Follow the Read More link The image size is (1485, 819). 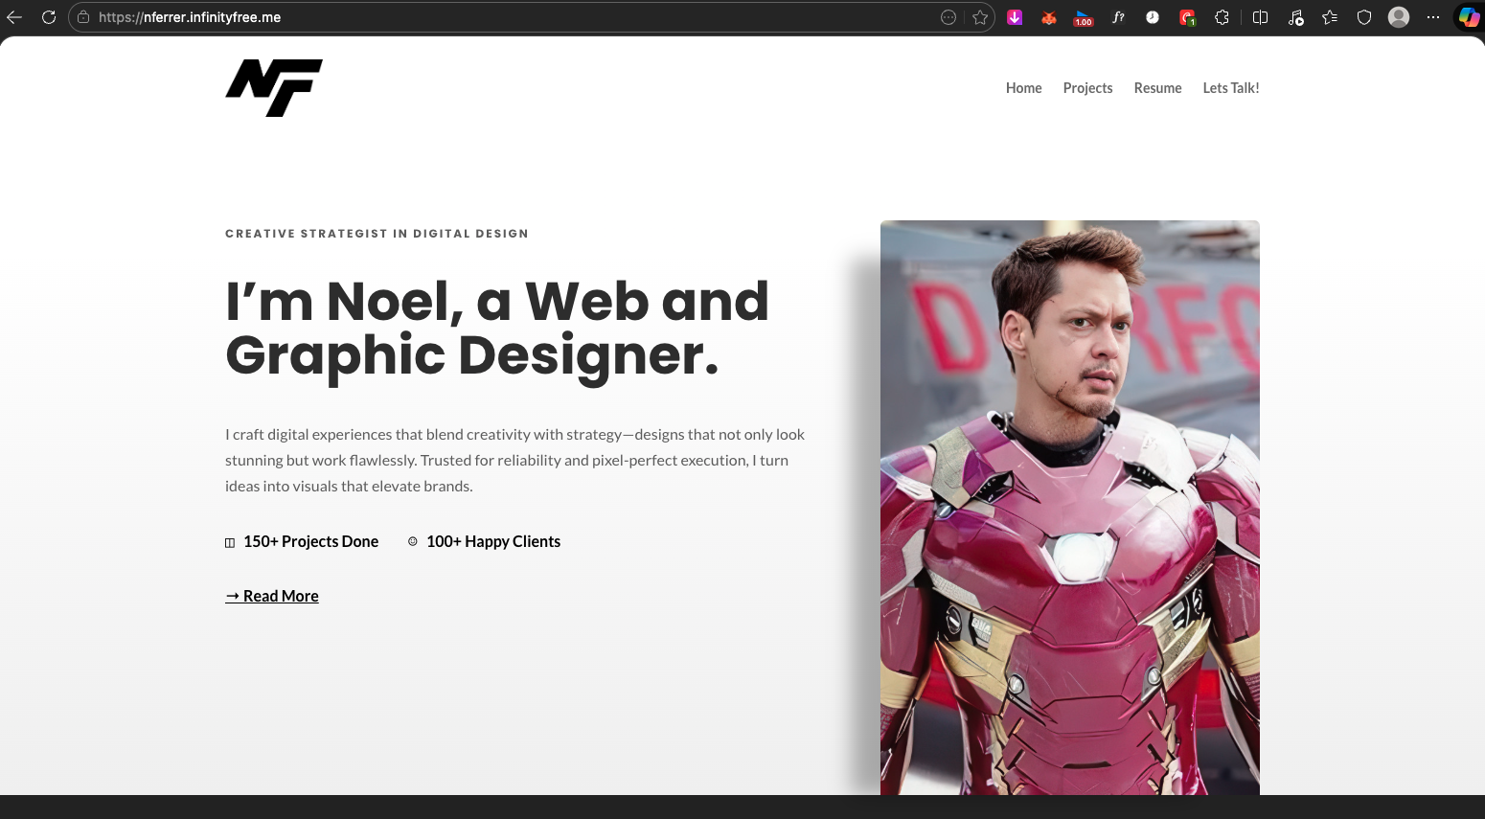272,596
